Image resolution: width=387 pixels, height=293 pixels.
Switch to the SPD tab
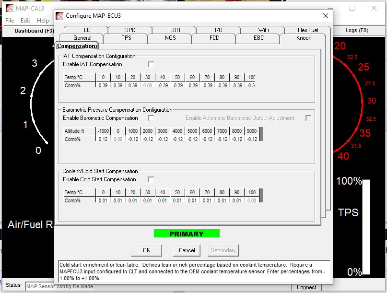pos(130,30)
